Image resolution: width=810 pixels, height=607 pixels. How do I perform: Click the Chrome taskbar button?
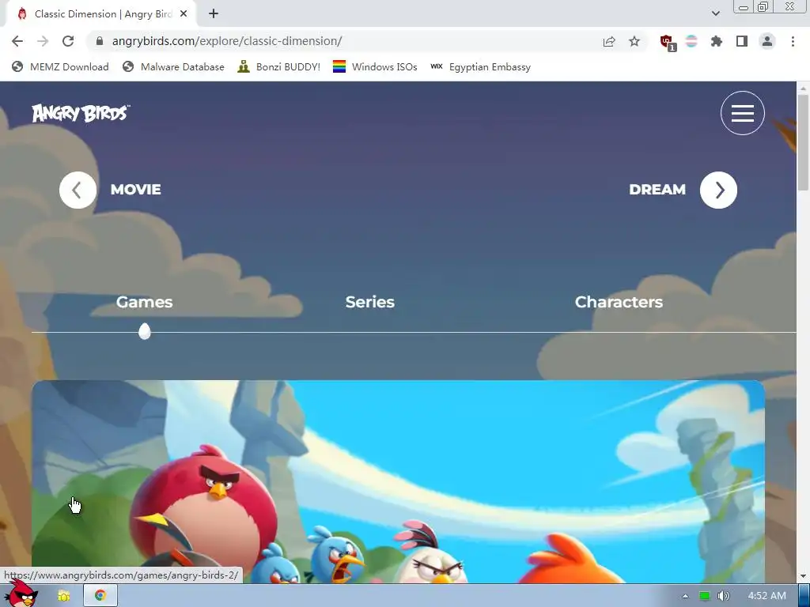tap(100, 596)
